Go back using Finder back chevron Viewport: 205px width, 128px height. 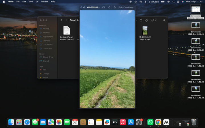tap(61, 20)
